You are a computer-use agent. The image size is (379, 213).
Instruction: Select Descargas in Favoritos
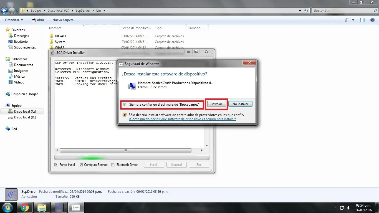coord(22,36)
